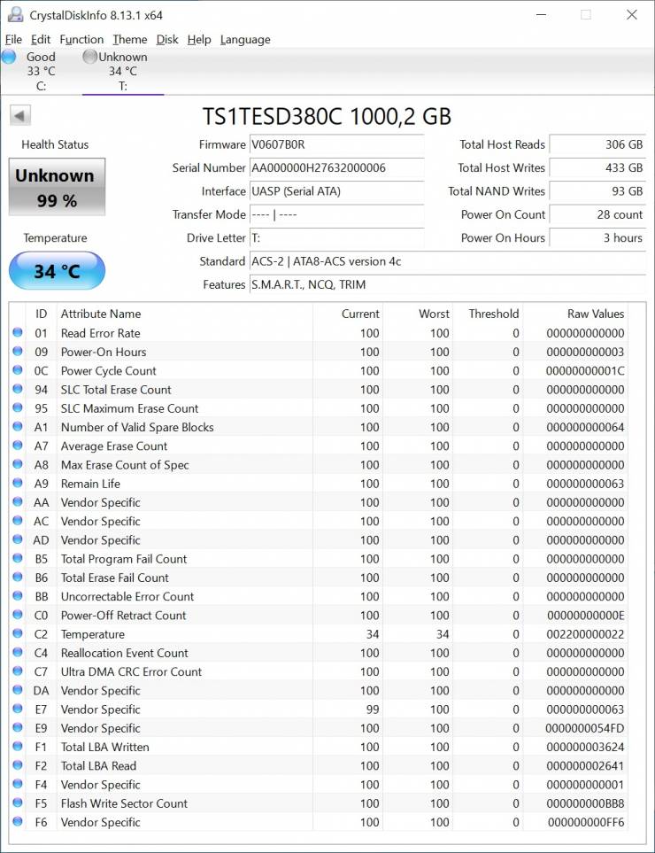
Task: Click the CrystalDiskInfo app icon in title bar
Action: coord(15,15)
